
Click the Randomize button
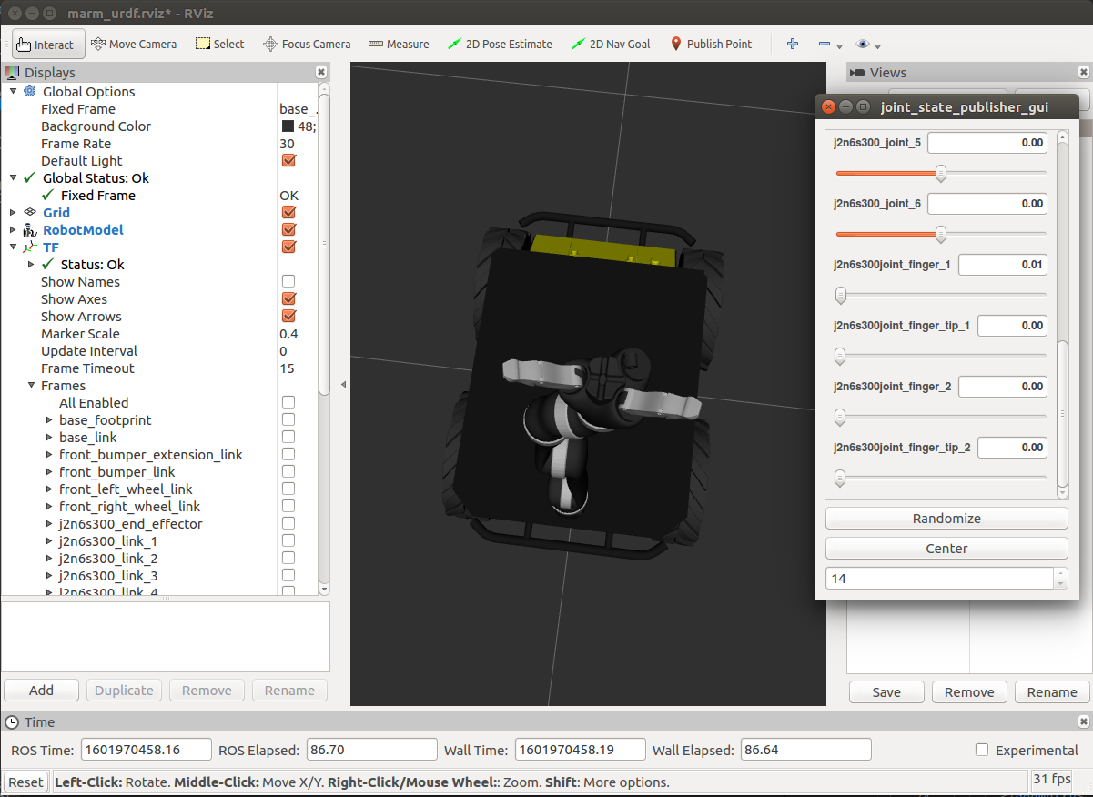click(x=946, y=519)
